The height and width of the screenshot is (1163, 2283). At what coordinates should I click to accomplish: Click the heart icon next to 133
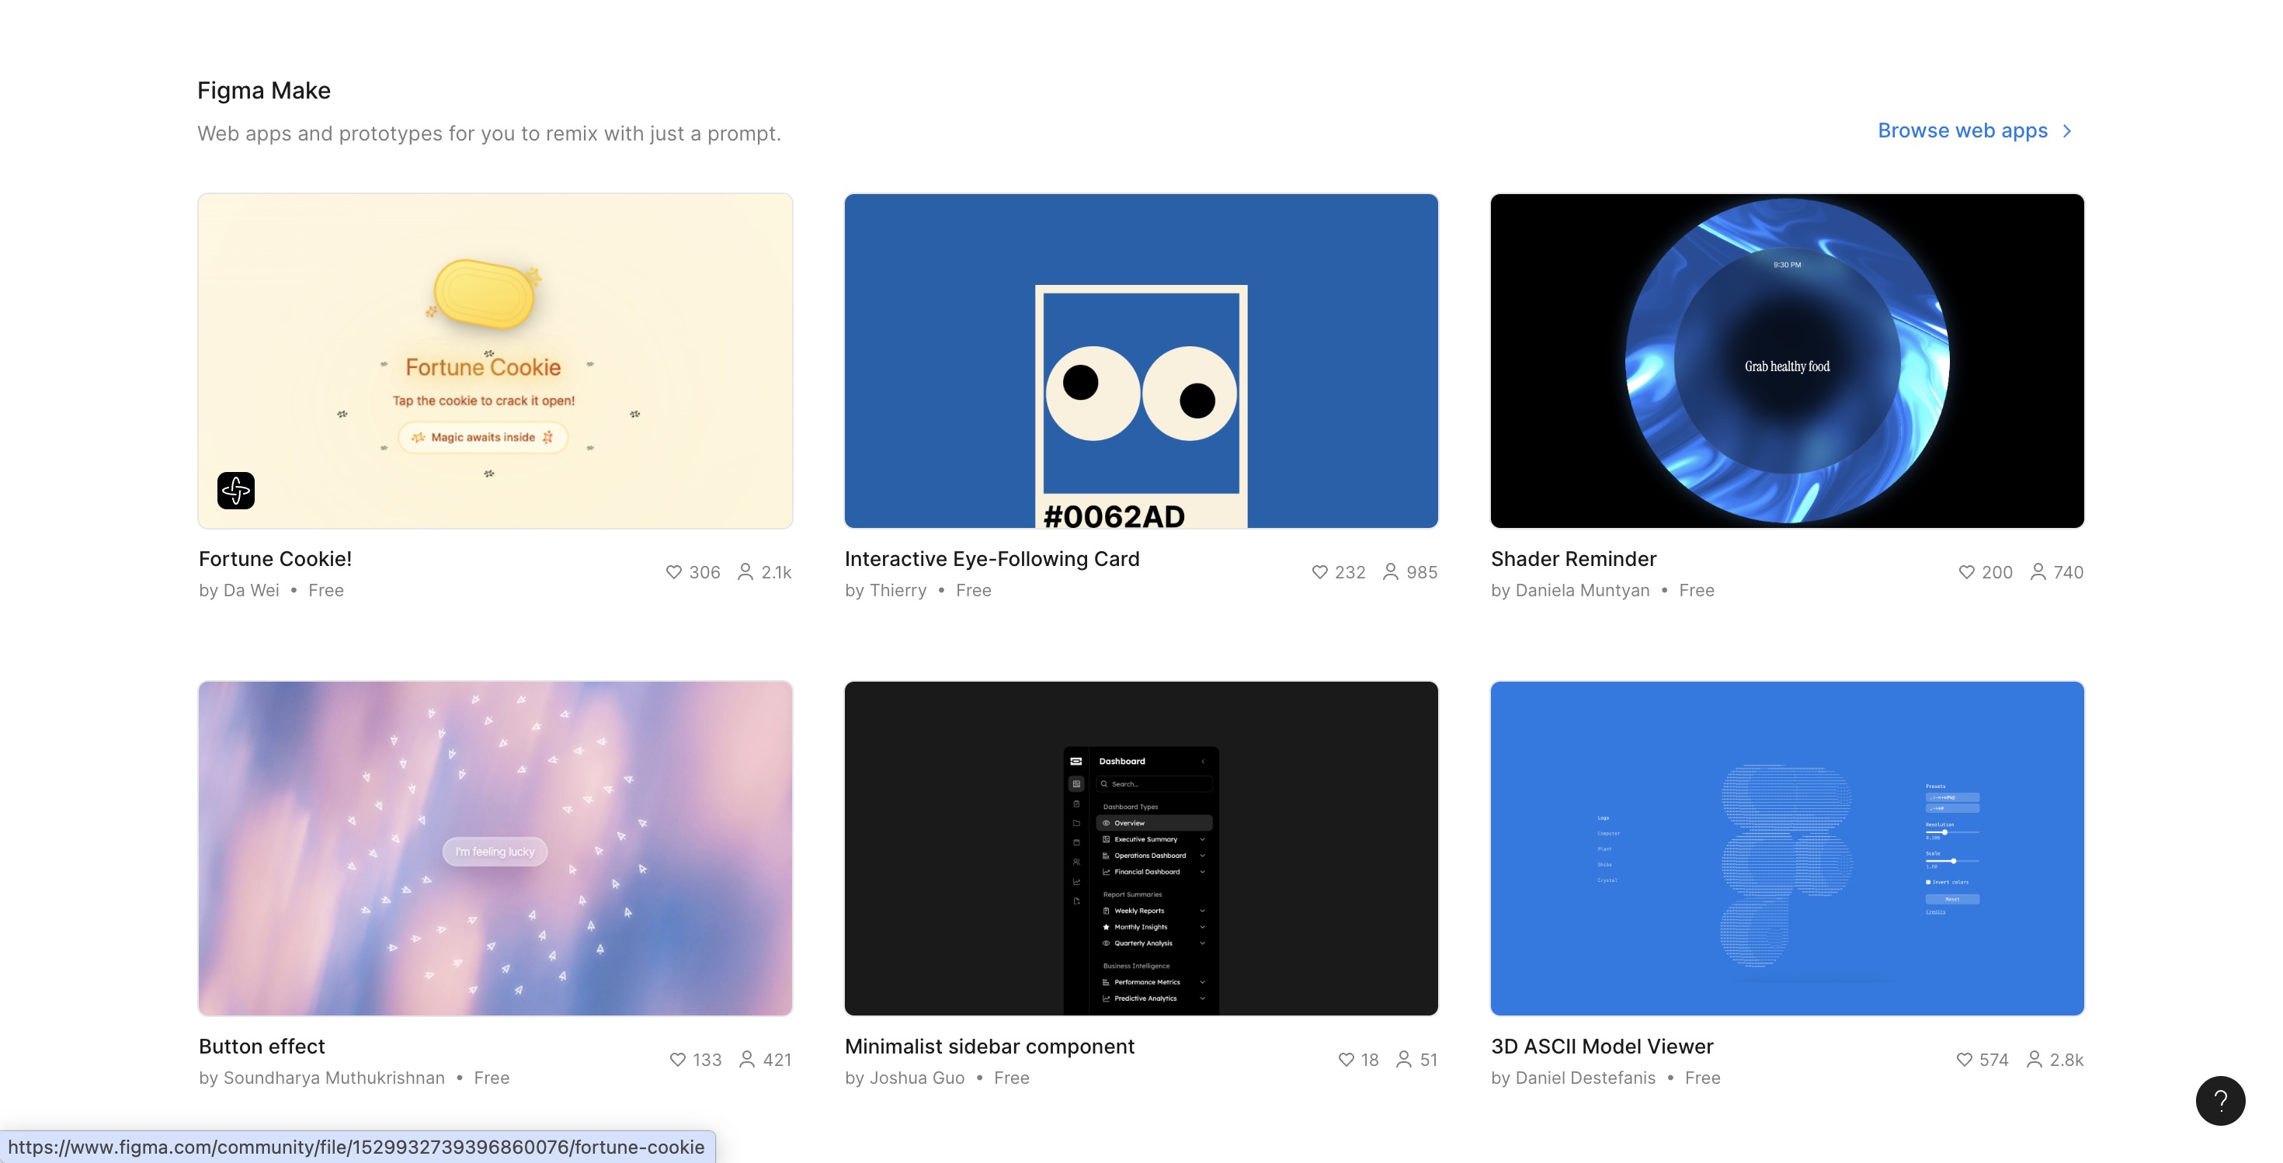pyautogui.click(x=678, y=1060)
